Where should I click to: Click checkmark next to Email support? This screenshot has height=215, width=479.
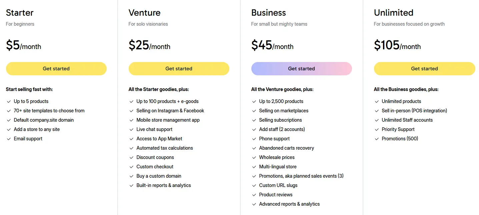[x=9, y=139]
